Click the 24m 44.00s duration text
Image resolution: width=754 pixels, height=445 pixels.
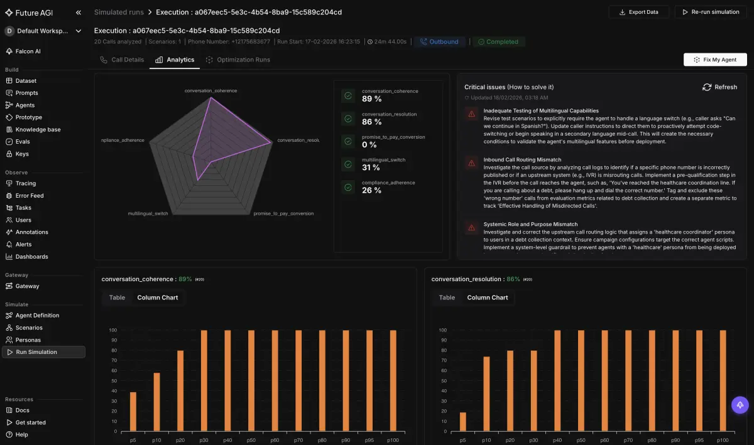click(390, 42)
